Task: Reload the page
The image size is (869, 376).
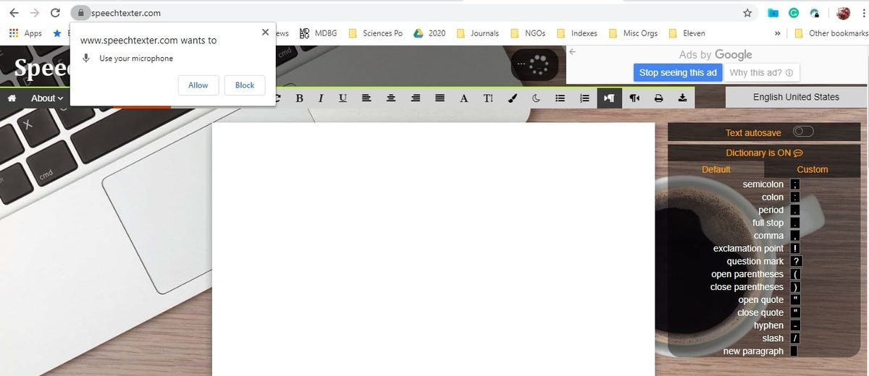Action: point(55,13)
